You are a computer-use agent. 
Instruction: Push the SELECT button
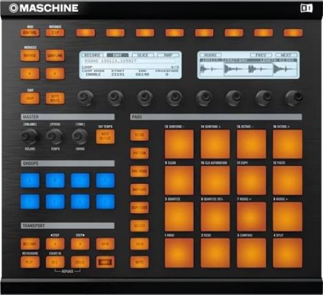tap(139, 226)
